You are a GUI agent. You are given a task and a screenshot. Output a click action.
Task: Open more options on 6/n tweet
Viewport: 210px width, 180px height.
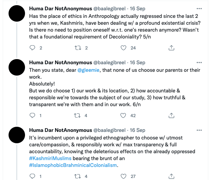pyautogui.click(x=199, y=63)
